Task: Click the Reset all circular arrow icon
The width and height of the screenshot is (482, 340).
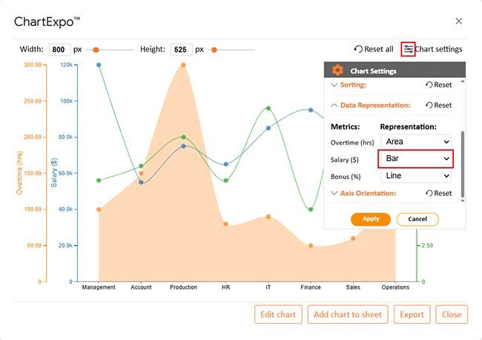Action: point(358,50)
